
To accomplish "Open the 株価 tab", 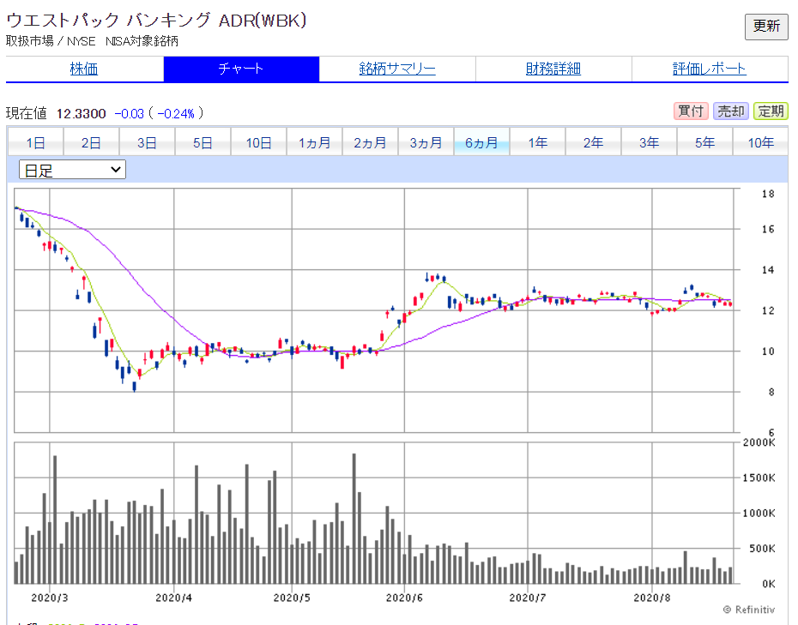I will [x=84, y=69].
